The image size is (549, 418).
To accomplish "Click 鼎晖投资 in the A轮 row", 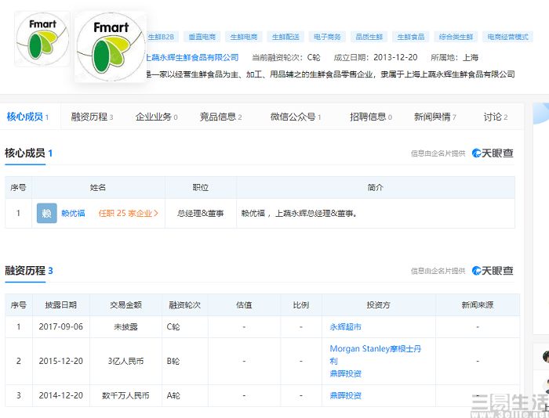I will [x=346, y=396].
